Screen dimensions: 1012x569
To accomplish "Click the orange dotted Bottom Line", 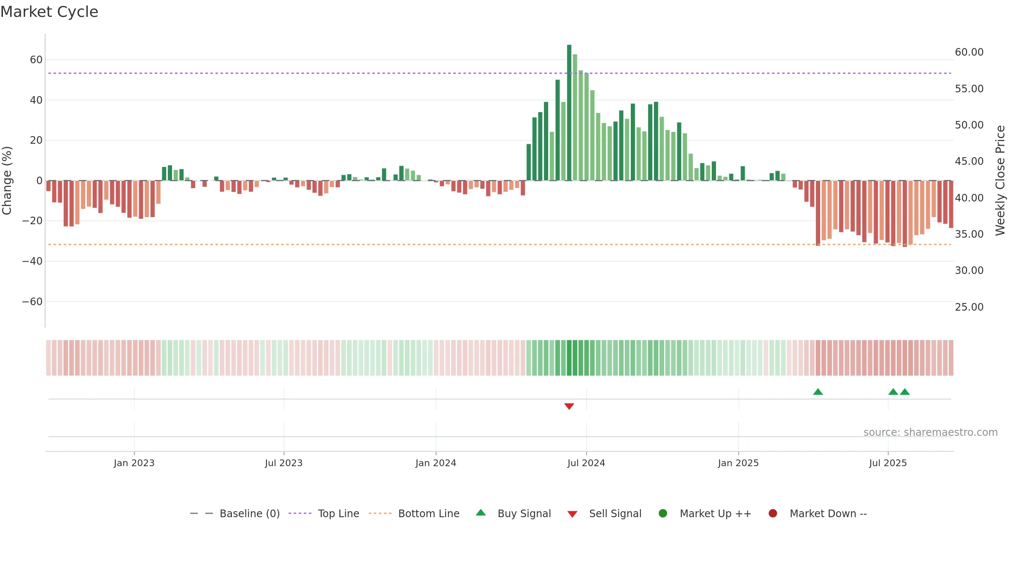I will (x=500, y=244).
